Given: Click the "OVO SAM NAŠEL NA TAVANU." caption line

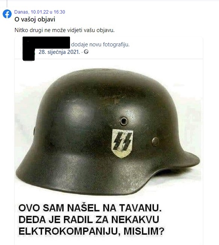Looking at the screenshot, I should pos(90,208).
